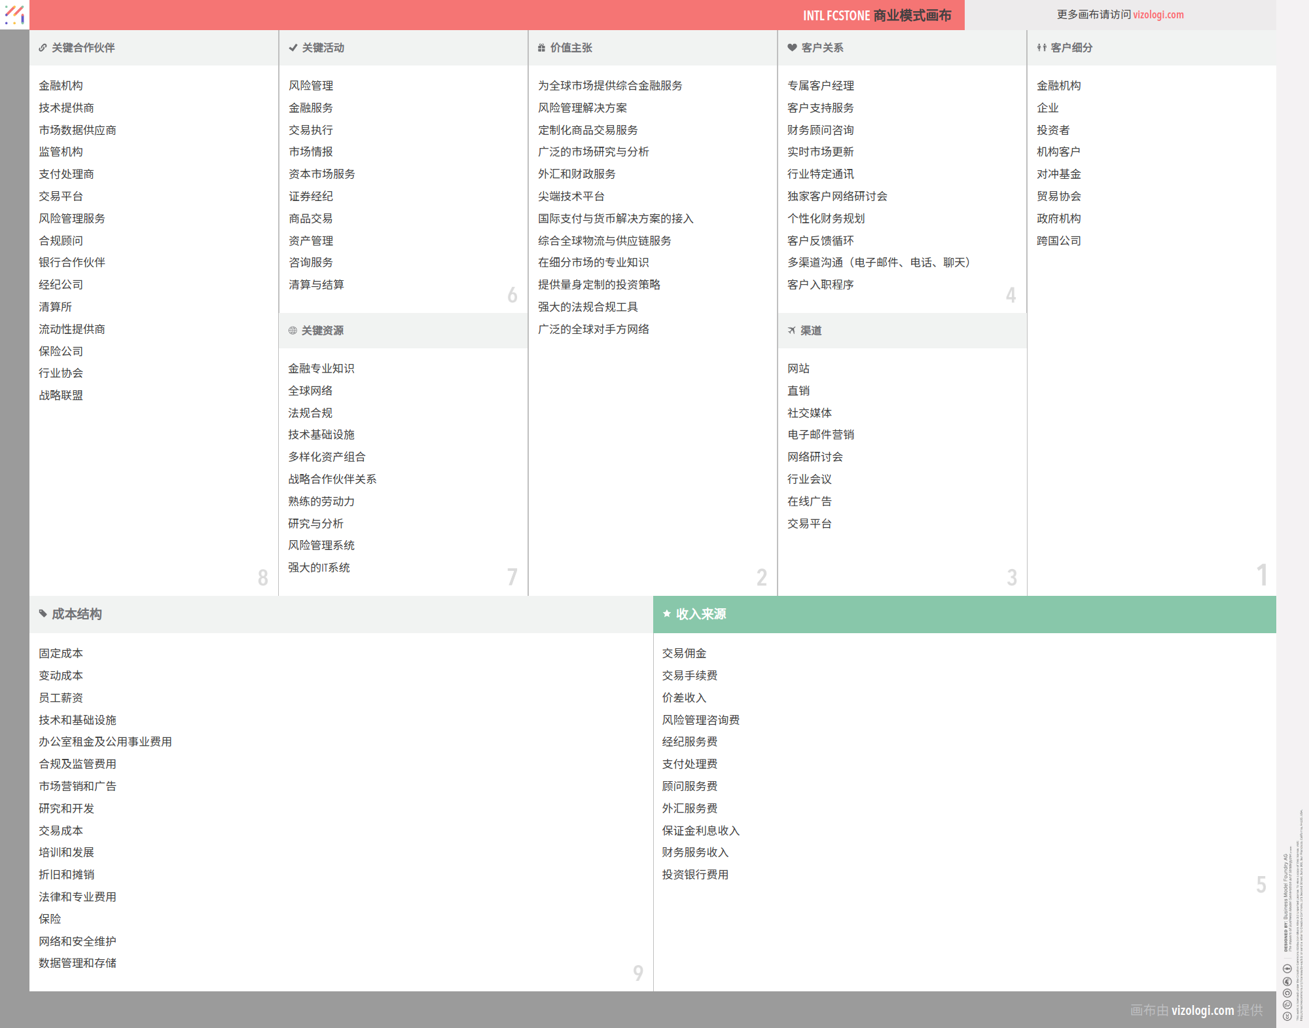The image size is (1309, 1028).
Task: Click vizologi.com link in bottom footer
Action: click(x=1202, y=1010)
